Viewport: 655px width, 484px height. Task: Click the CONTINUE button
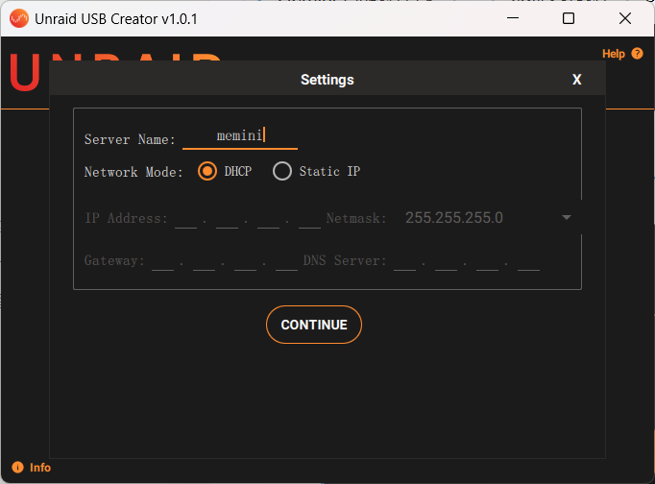[314, 325]
